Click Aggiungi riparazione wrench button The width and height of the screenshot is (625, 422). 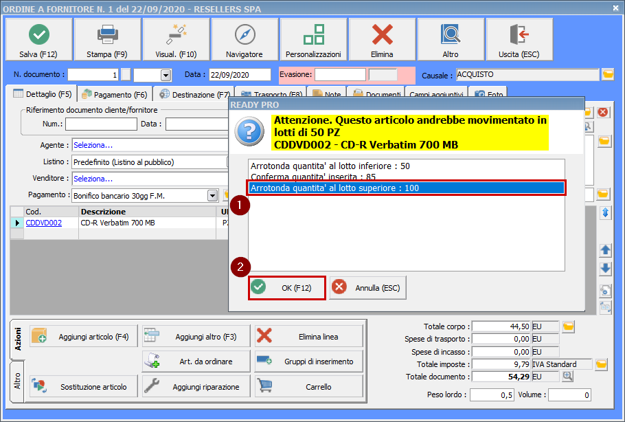196,386
